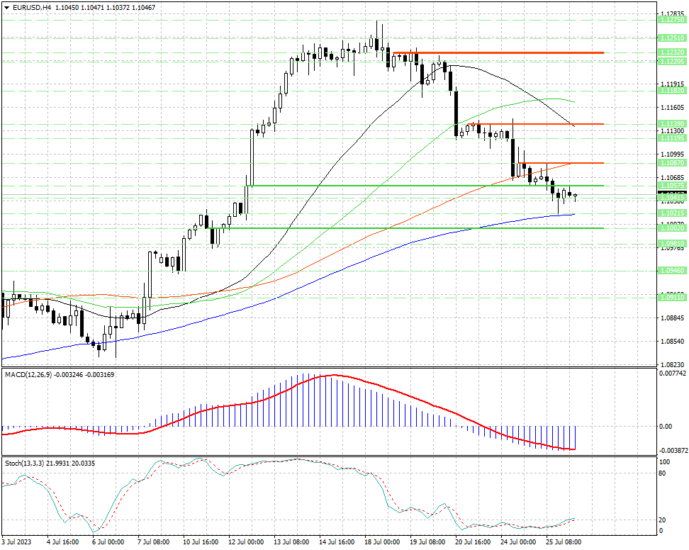Screen dimensions: 689x550
Task: Click the Stochastic scale value 20
Action: pos(663,520)
